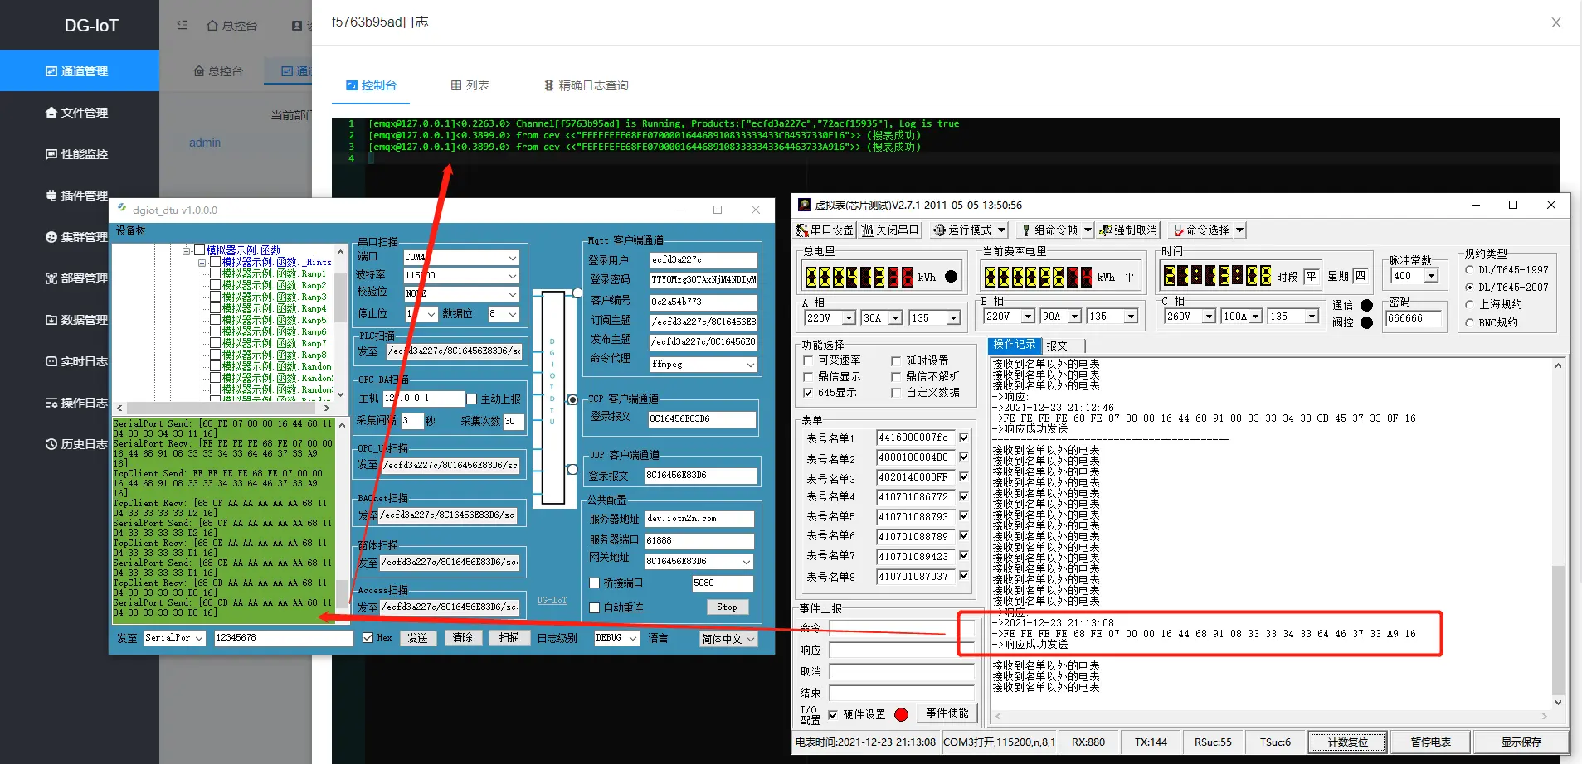Click the 服务器地址 input field
This screenshot has height=764, width=1582.
[x=699, y=519]
